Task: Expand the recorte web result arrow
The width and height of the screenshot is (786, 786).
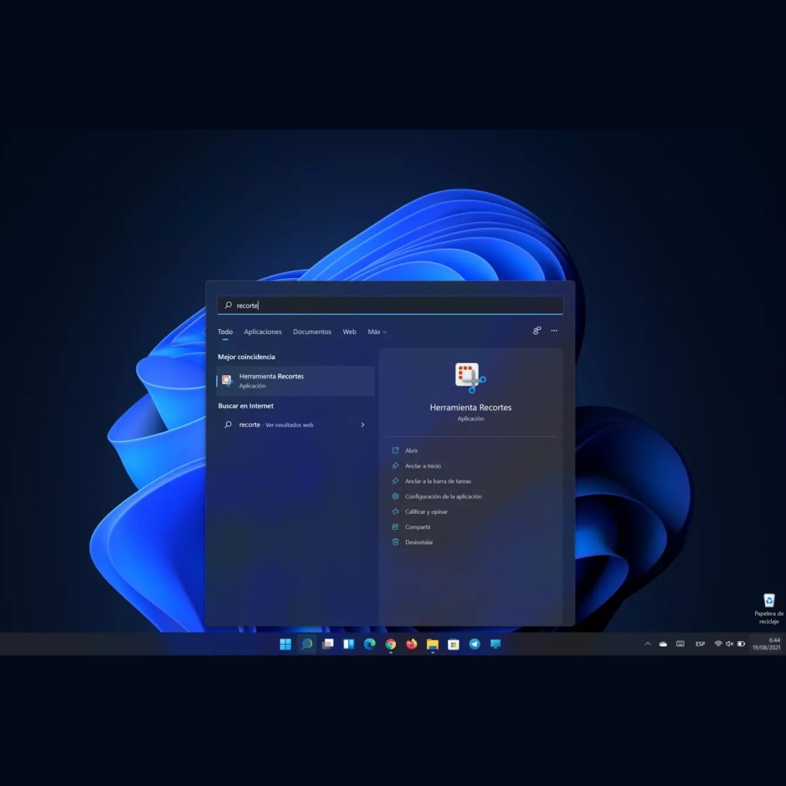Action: coord(363,425)
